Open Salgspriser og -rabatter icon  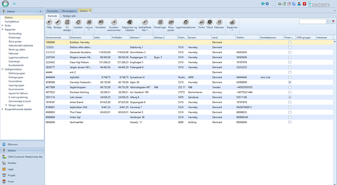click(129, 22)
